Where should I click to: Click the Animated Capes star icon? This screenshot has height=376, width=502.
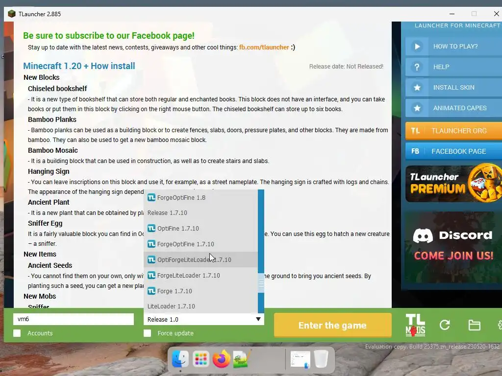click(x=417, y=108)
